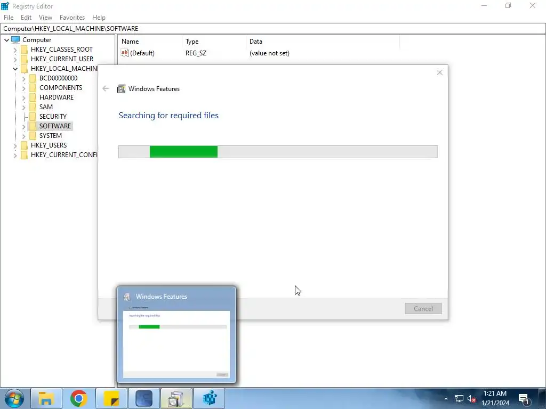The image size is (546, 409).
Task: Click the SAM folder icon
Action: [x=33, y=107]
